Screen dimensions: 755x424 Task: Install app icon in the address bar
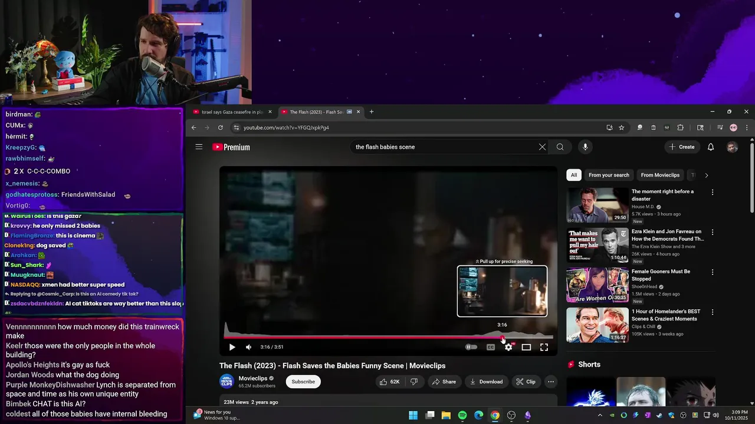609,128
